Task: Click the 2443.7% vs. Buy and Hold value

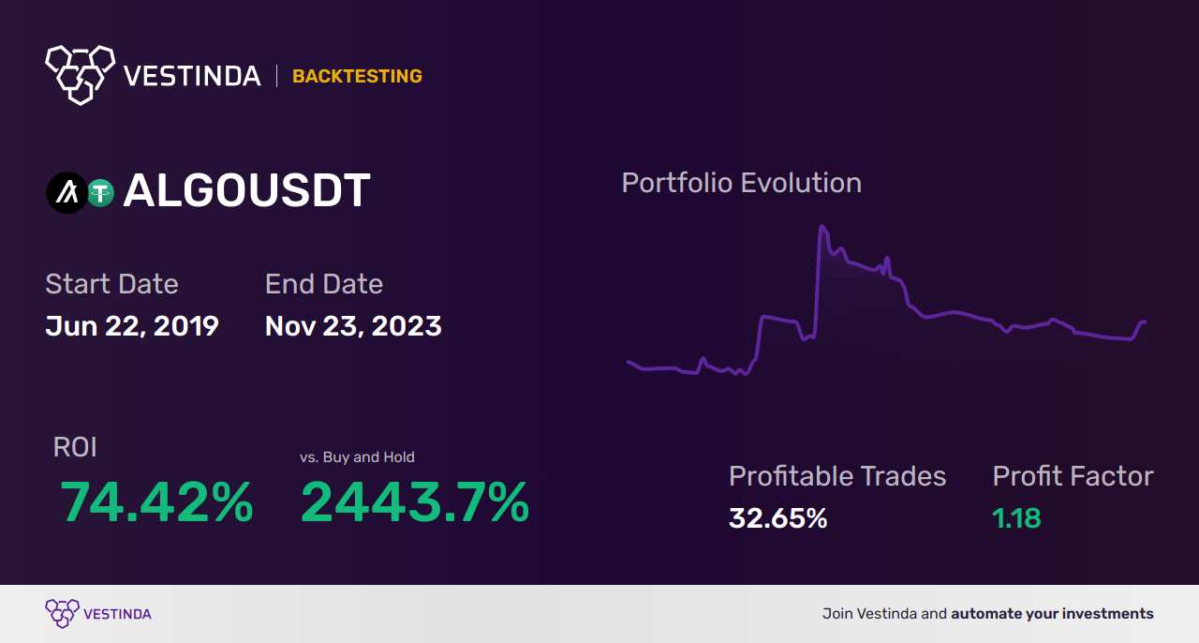Action: pos(415,501)
